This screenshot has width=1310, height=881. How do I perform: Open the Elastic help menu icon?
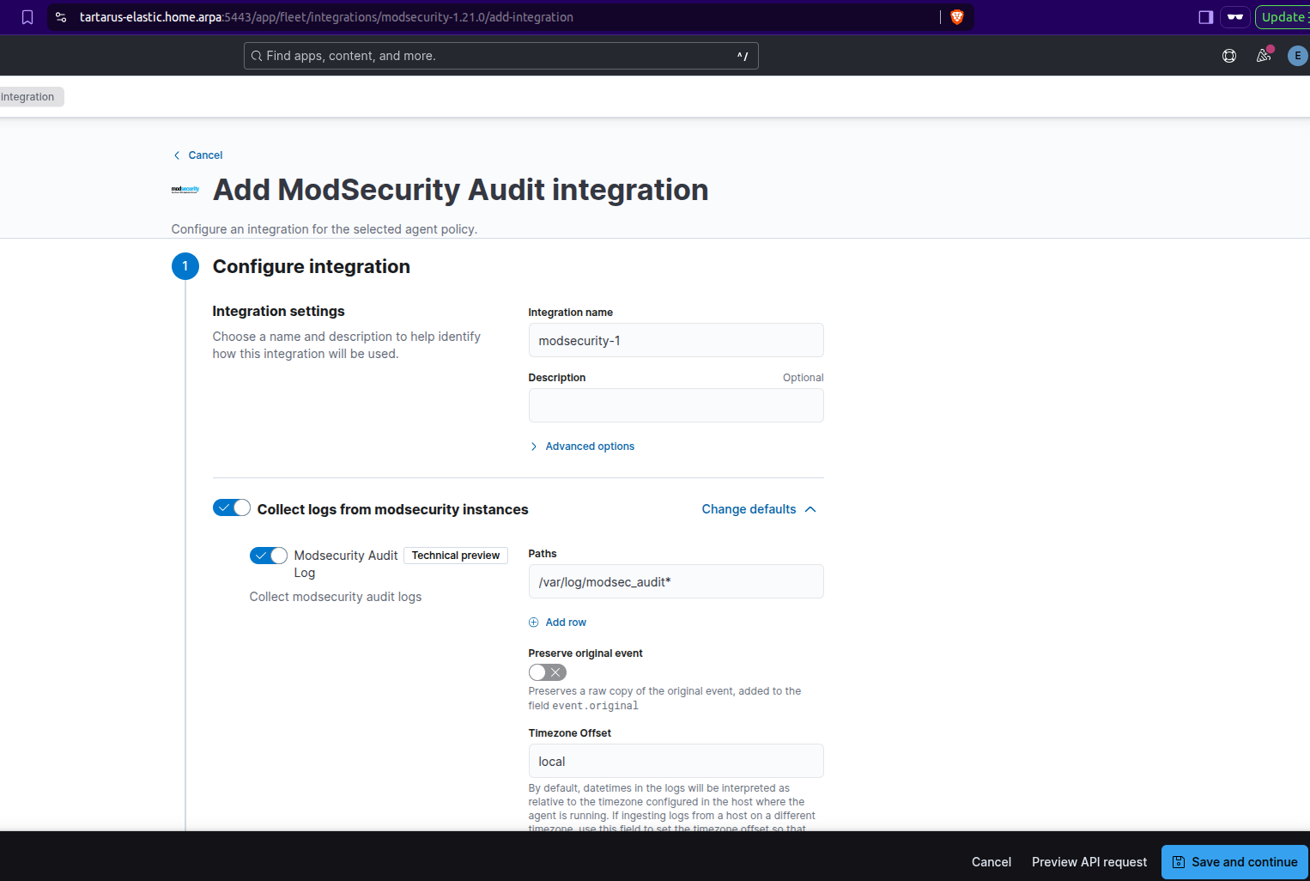[x=1229, y=56]
